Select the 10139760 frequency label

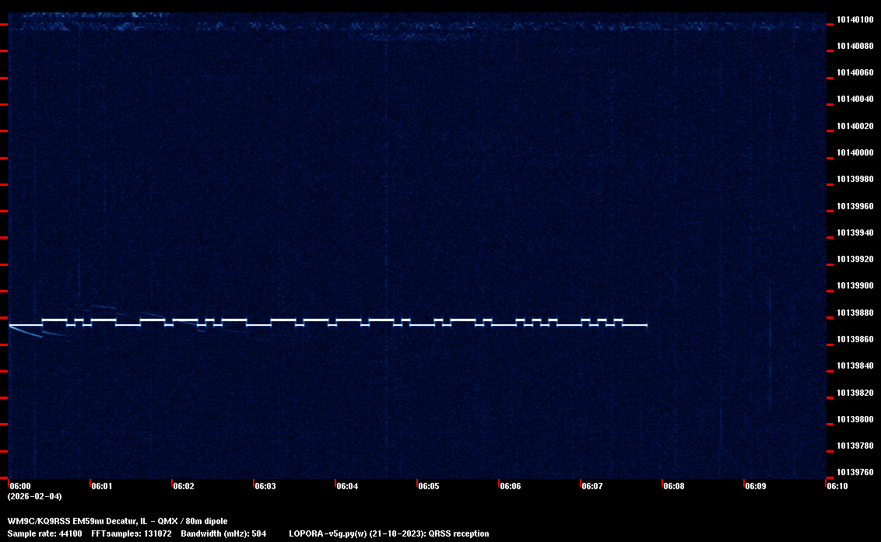(854, 472)
